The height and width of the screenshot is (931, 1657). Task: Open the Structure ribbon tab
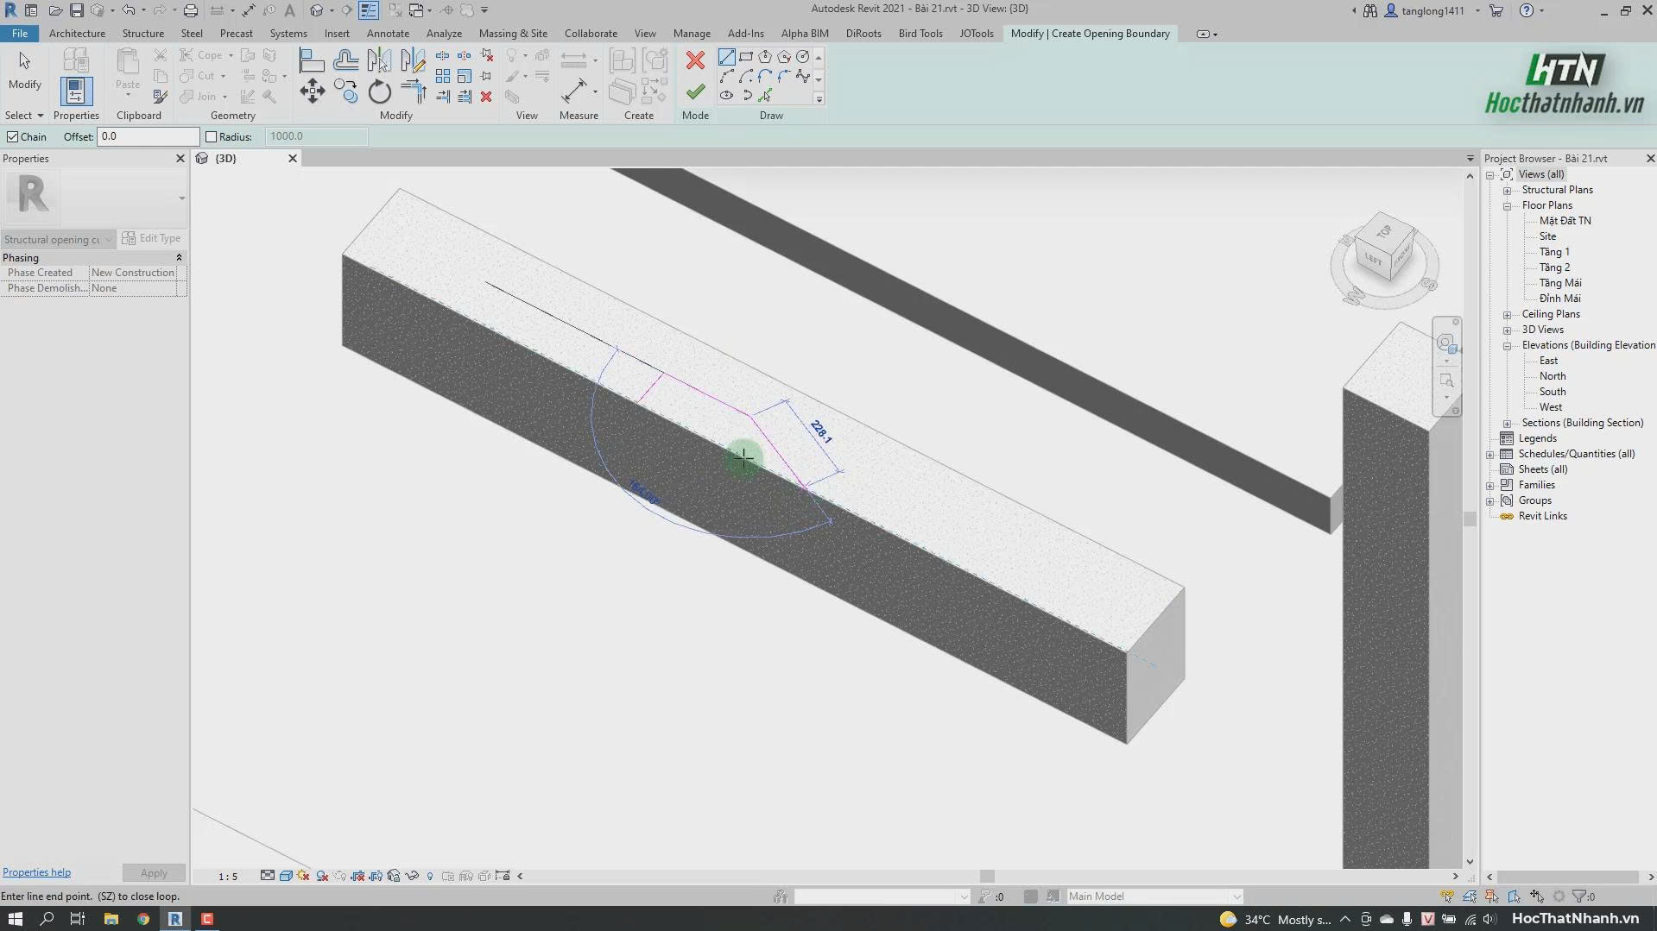[143, 34]
